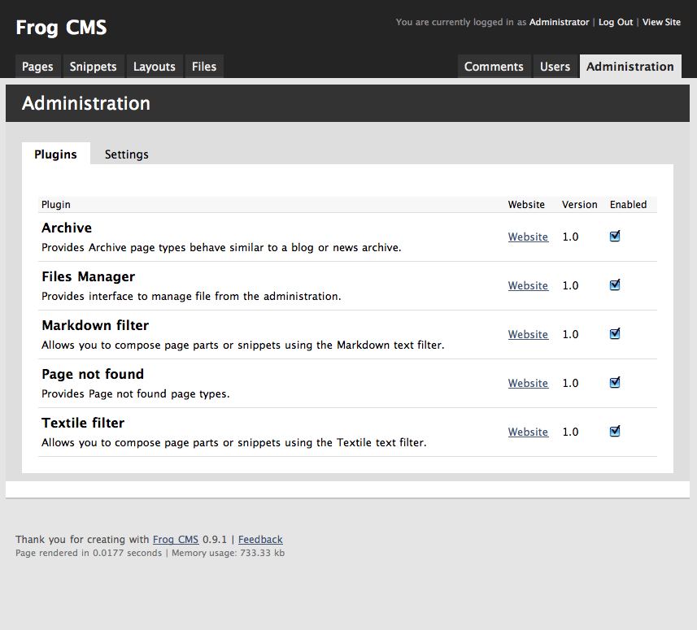Uncheck the Files Manager enabled checkbox
The image size is (697, 630).
[615, 285]
